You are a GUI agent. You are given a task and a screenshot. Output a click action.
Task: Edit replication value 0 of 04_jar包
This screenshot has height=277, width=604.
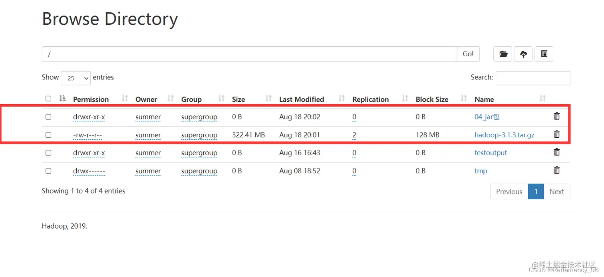(x=354, y=117)
